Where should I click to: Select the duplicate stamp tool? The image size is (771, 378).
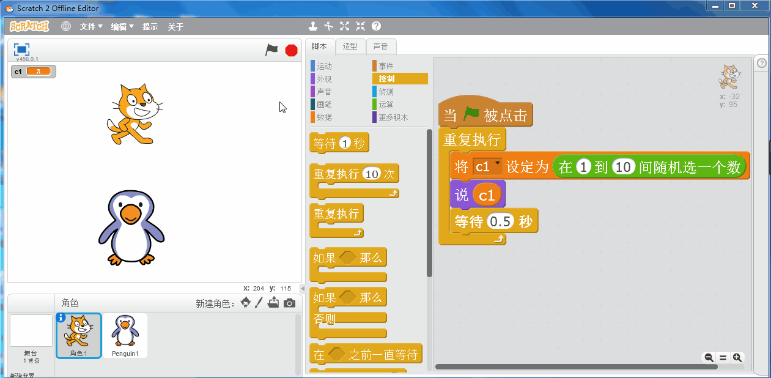coord(313,26)
